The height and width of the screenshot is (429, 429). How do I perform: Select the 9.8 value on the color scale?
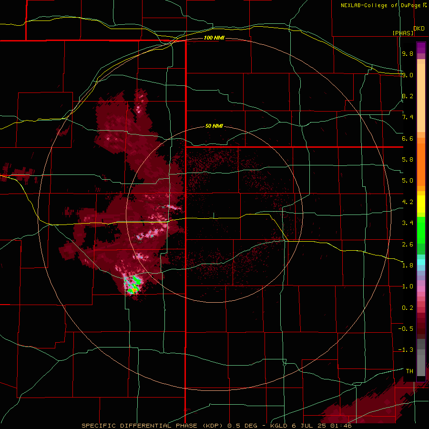408,53
